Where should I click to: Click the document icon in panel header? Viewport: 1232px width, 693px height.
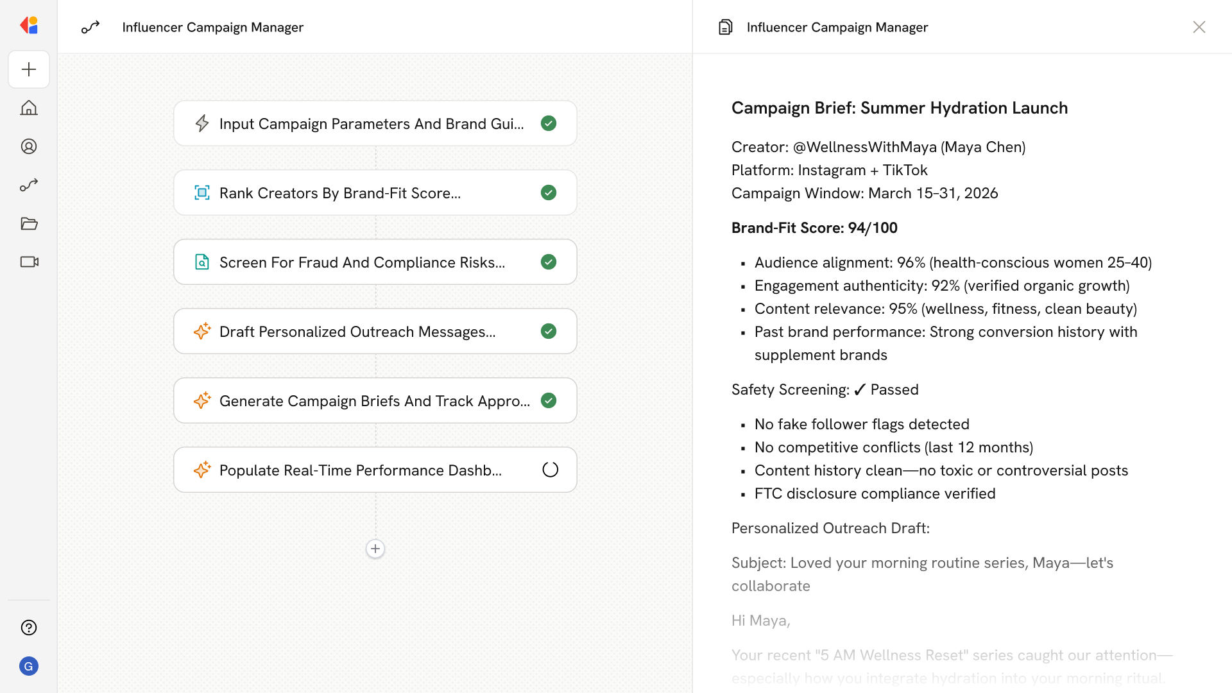tap(725, 27)
